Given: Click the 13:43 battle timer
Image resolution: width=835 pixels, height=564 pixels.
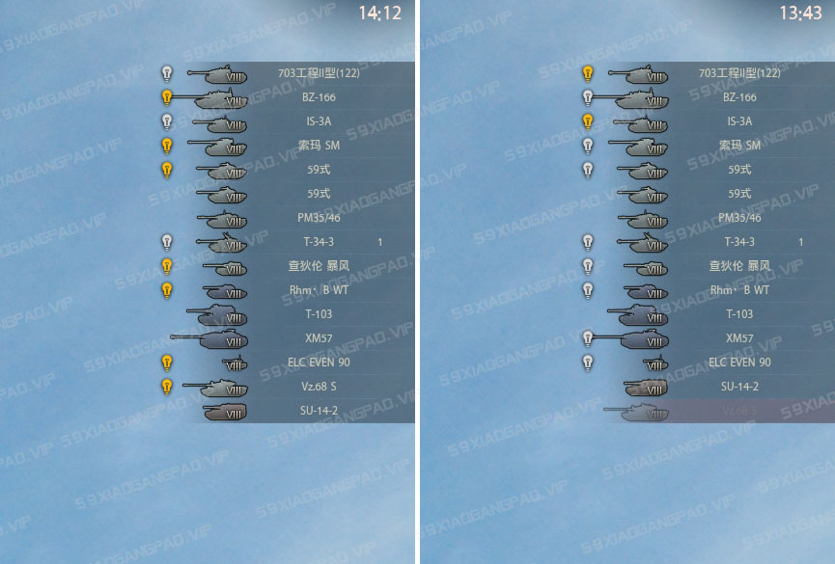Looking at the screenshot, I should coord(800,13).
